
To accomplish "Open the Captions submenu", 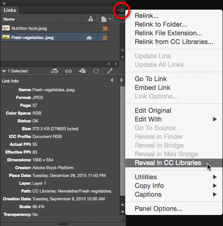I will [x=174, y=194].
